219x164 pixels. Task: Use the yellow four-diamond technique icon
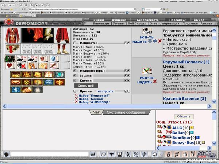tap(27, 82)
